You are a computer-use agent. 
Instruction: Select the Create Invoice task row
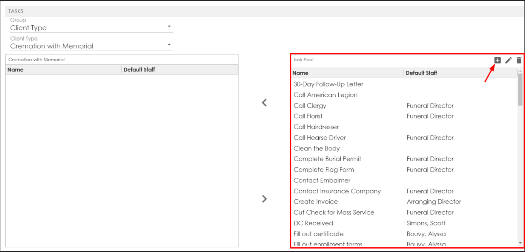point(316,202)
